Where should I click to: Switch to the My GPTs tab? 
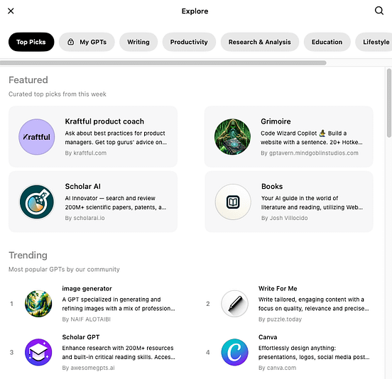(87, 42)
